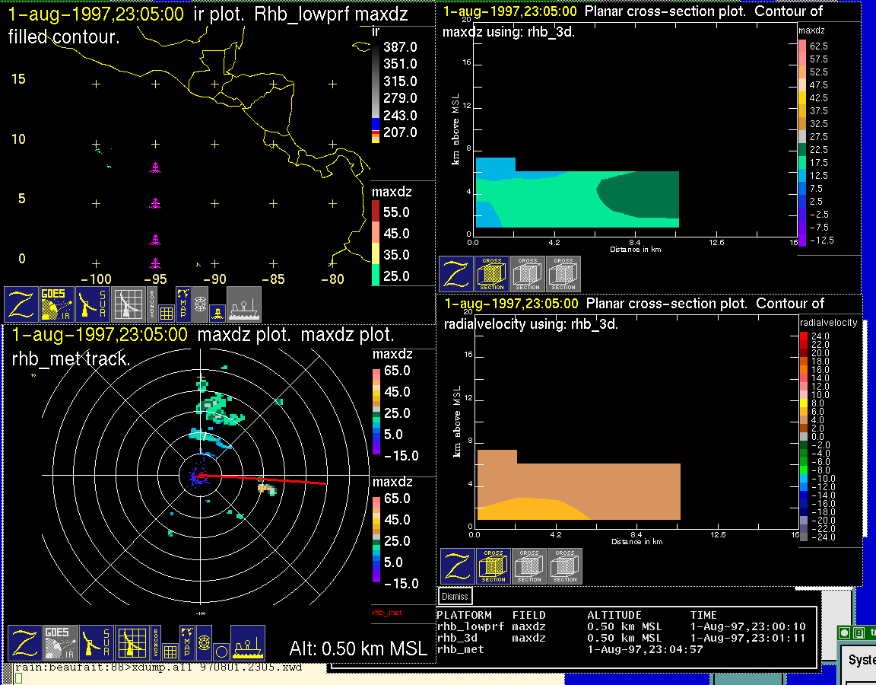Viewport: 876px width, 685px height.
Task: Click the red rhb_met label under the maxdz legend
Action: tap(386, 612)
